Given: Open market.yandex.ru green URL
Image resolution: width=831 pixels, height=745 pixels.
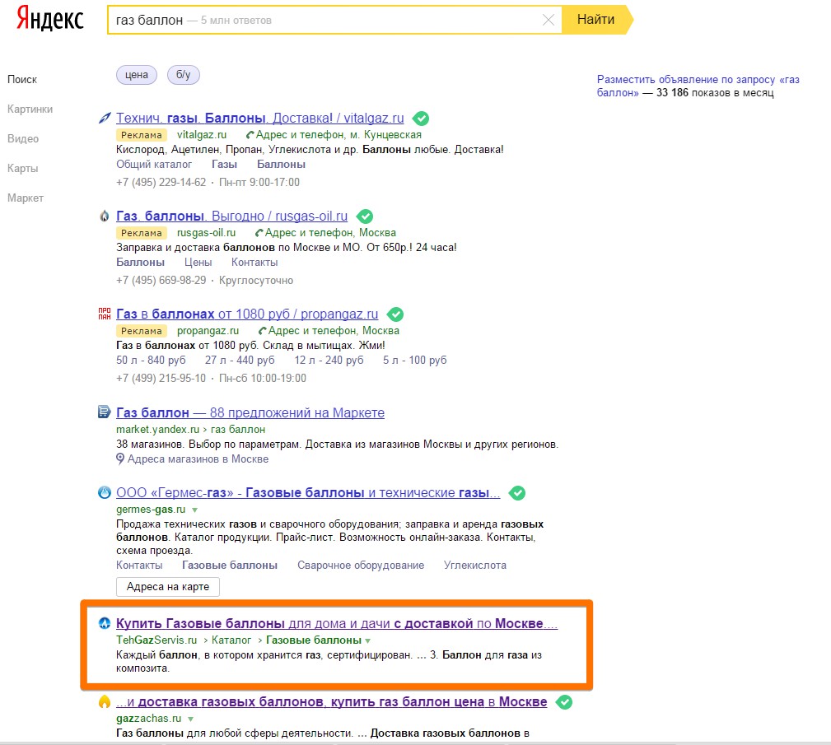Looking at the screenshot, I should pos(158,429).
